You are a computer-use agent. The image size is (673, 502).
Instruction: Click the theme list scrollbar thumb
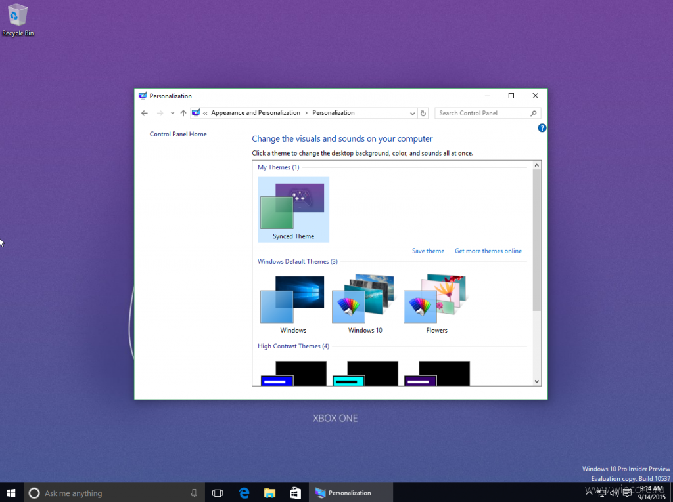click(x=536, y=240)
